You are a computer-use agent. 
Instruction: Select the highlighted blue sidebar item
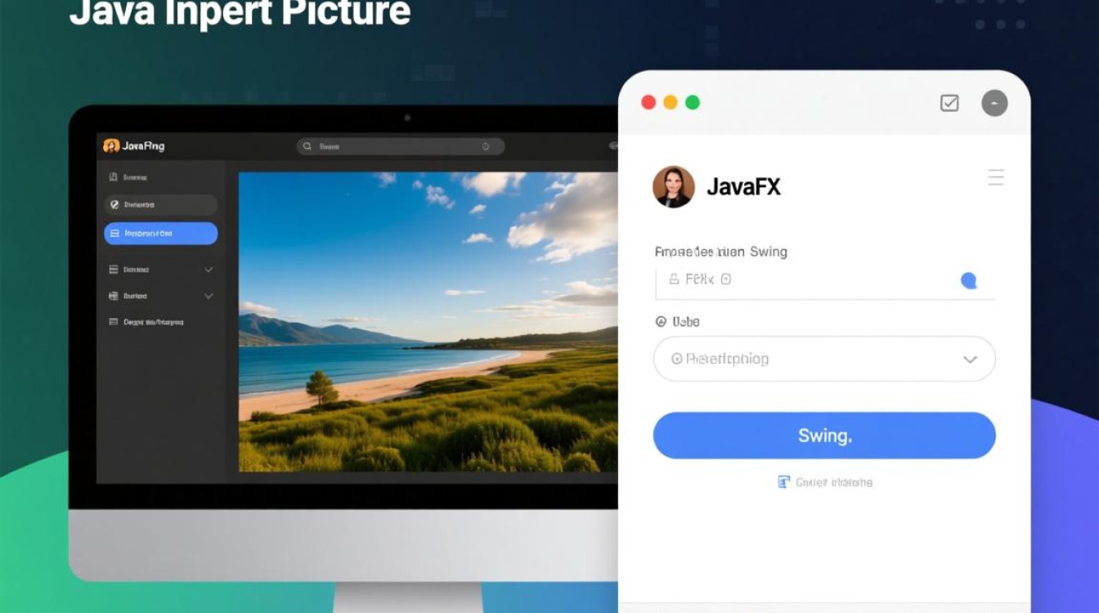[x=160, y=233]
